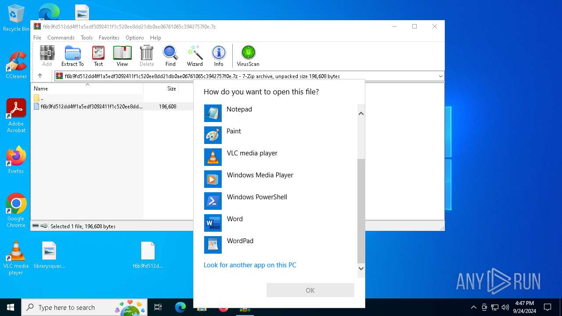Open VLC media player desktop shortcut
The width and height of the screenshot is (562, 316).
click(x=16, y=258)
